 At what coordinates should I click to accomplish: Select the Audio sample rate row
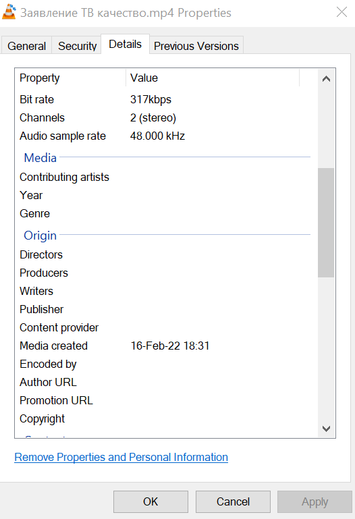[165, 136]
